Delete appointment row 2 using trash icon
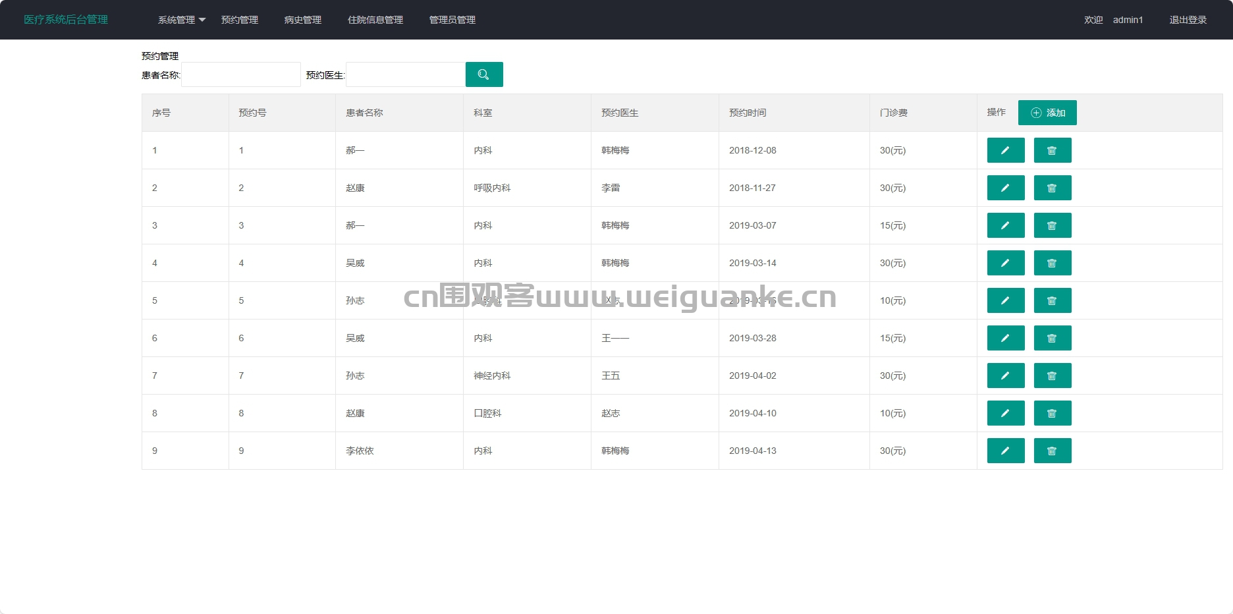The height and width of the screenshot is (614, 1233). (1052, 188)
